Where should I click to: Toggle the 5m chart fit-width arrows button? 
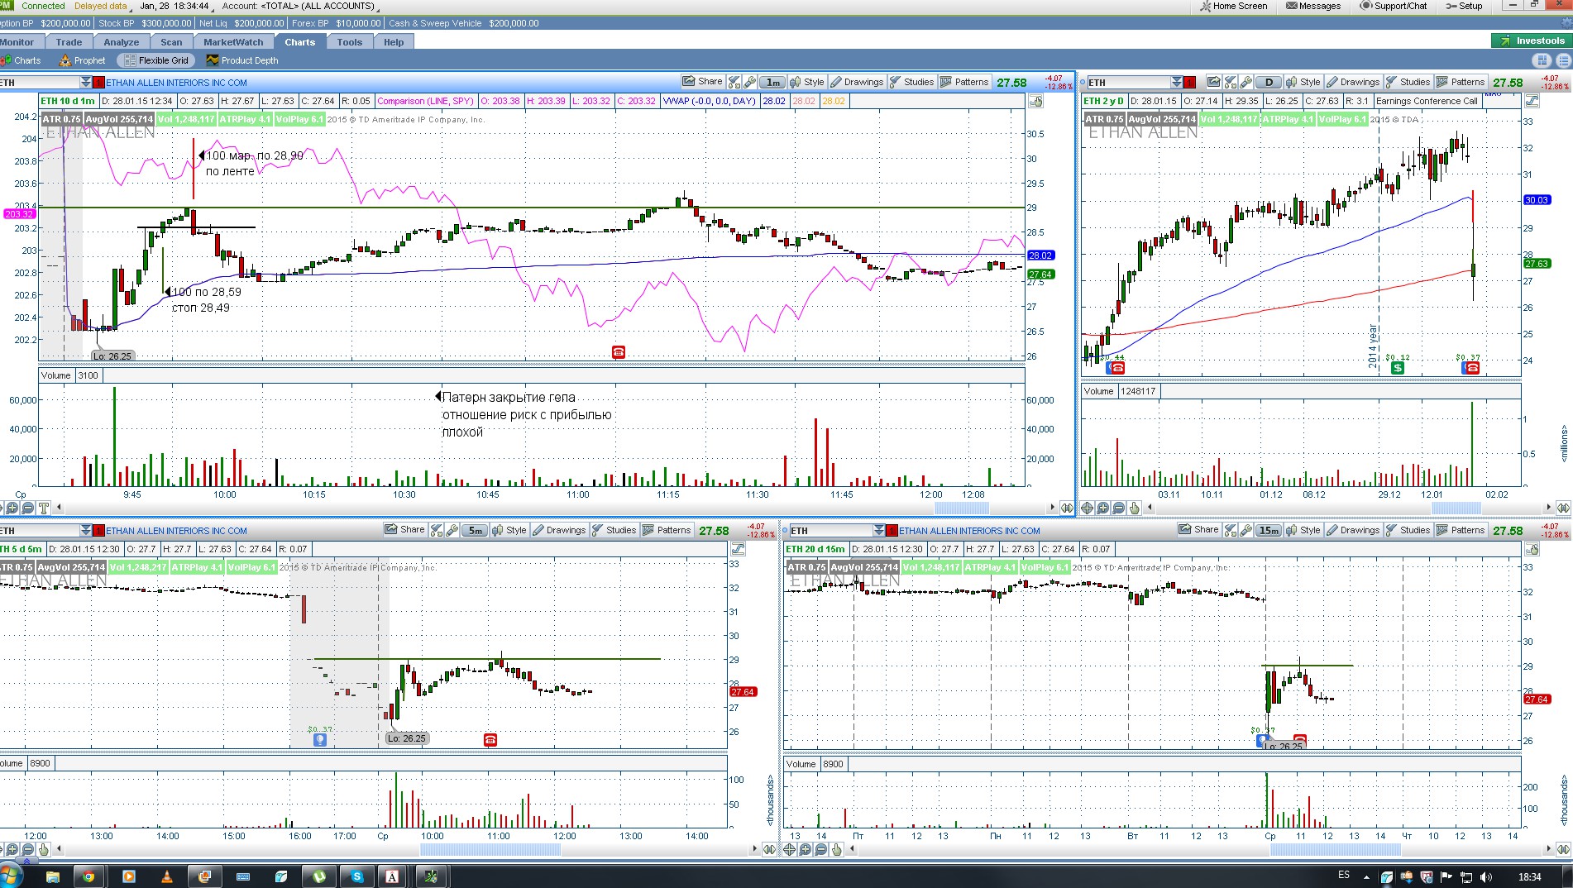769,849
